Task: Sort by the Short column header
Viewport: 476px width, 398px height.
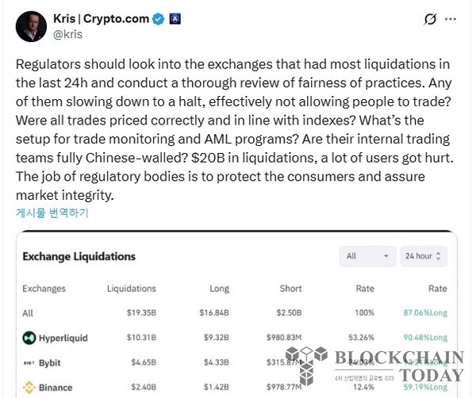Action: (290, 289)
